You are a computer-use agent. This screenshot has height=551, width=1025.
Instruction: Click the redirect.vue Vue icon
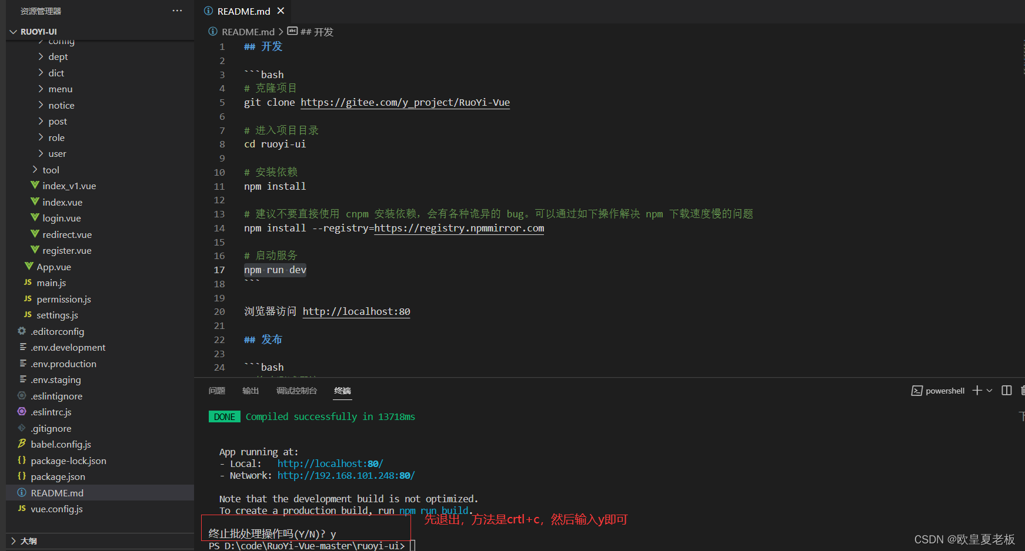tap(35, 234)
